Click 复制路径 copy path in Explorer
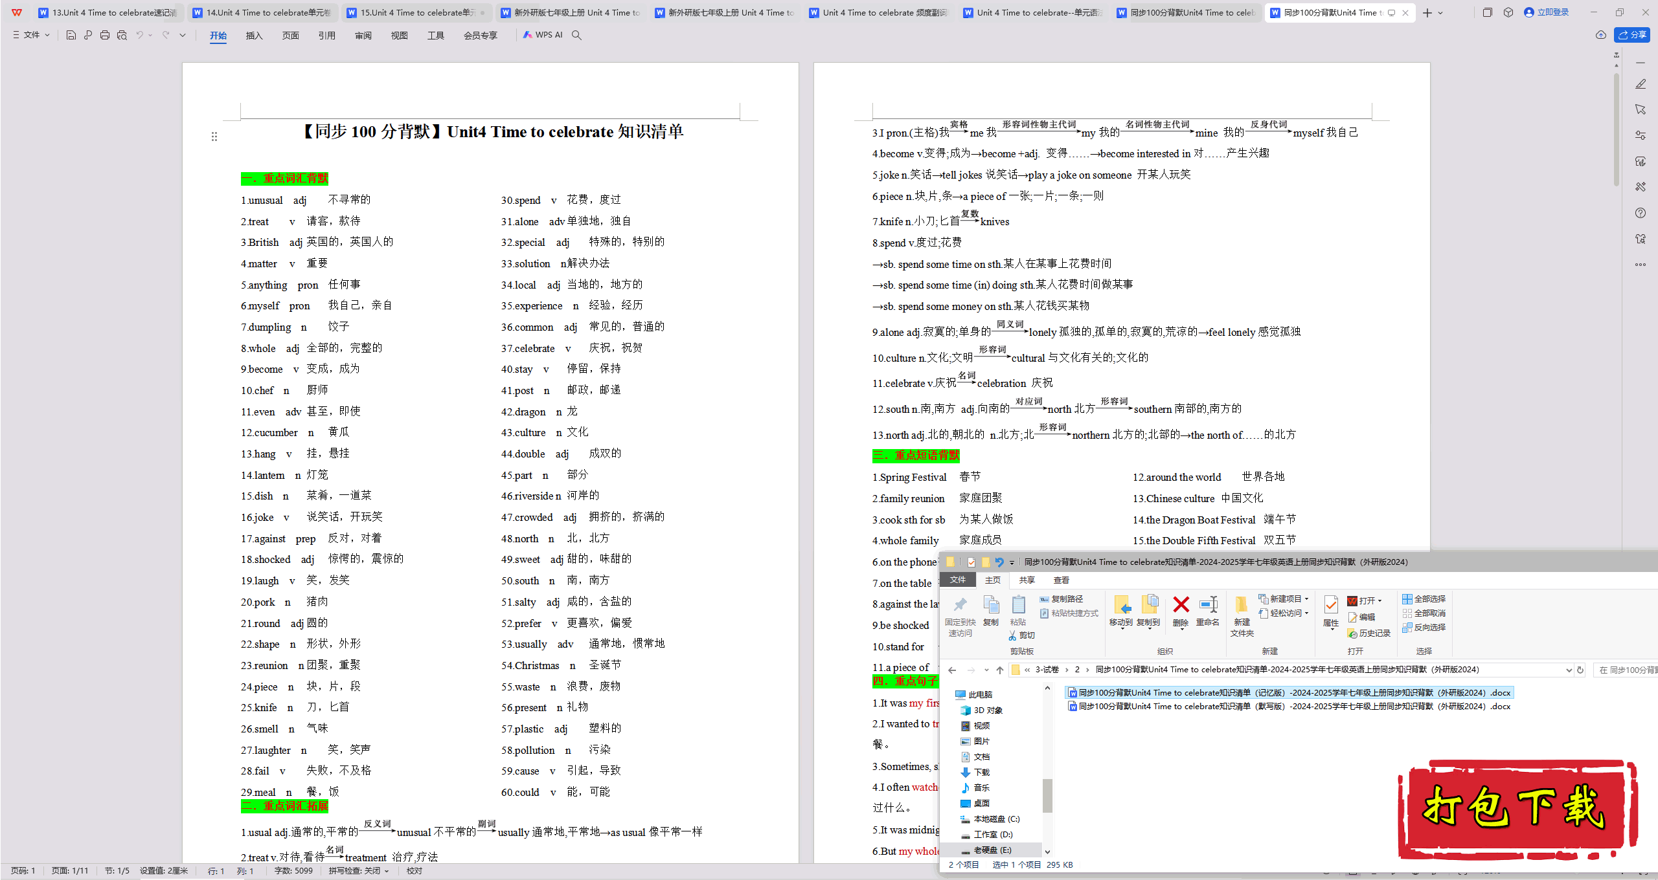The image size is (1658, 880). tap(1061, 599)
